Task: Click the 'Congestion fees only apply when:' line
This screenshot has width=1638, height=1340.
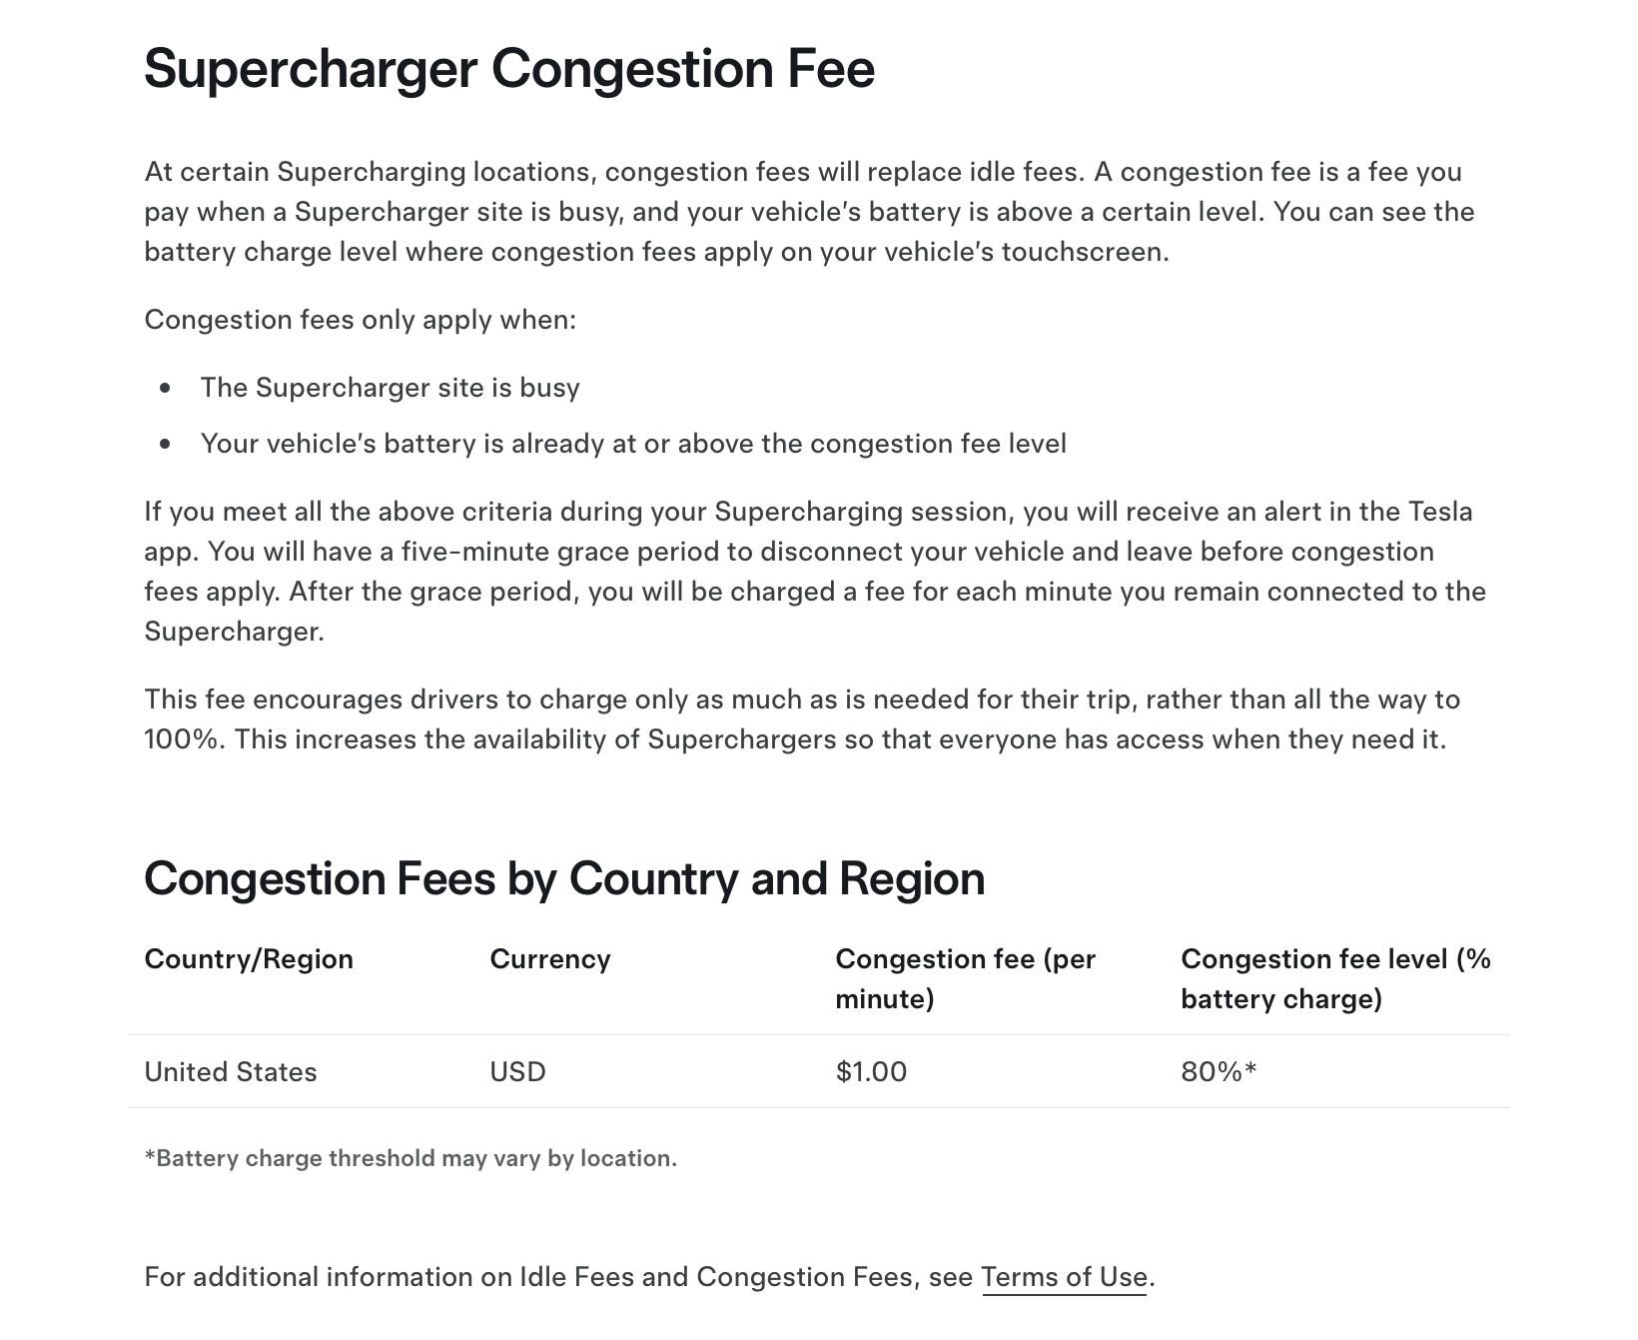Action: [360, 320]
